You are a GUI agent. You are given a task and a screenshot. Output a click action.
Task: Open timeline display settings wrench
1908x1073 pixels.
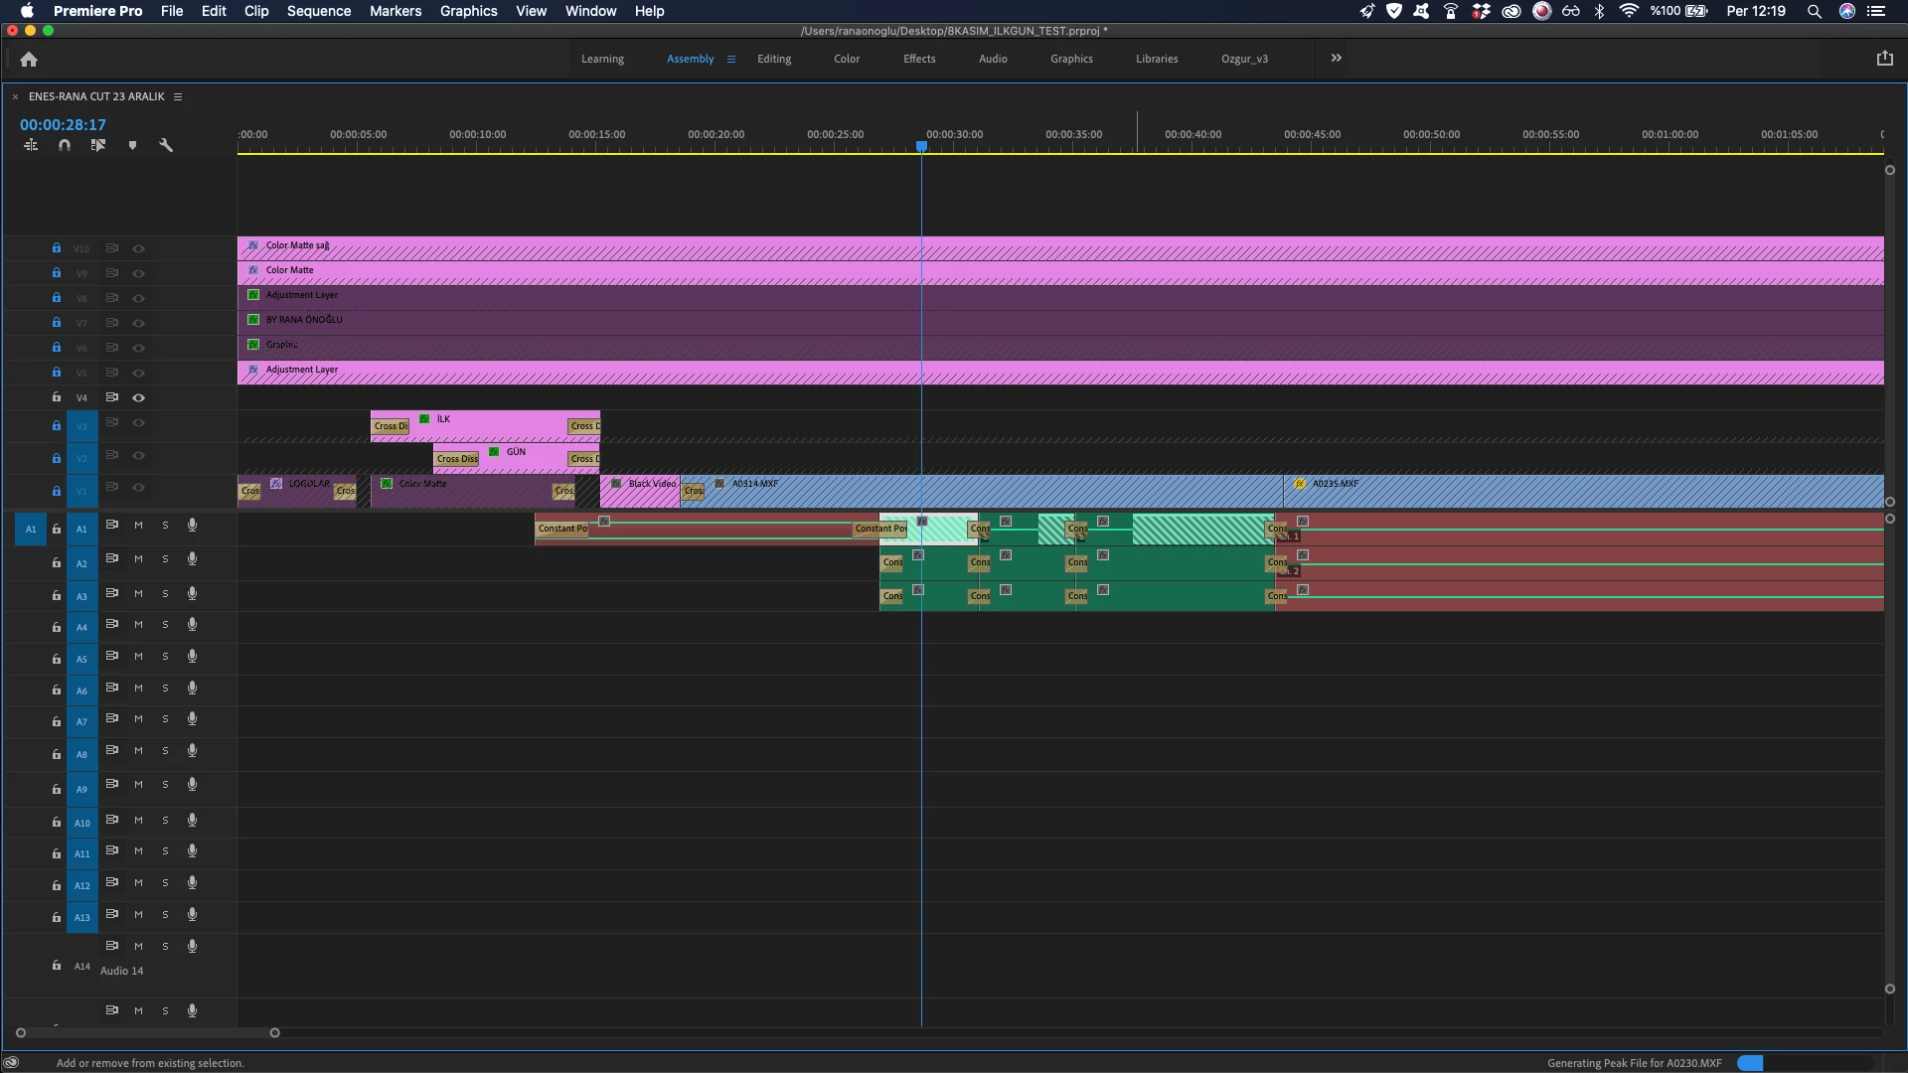point(166,145)
